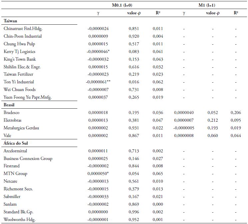Image resolution: width=248 pixels, height=224 pixels.
Task: Click Standard Bk.Gp. p-value 0,996
Action: (134, 212)
